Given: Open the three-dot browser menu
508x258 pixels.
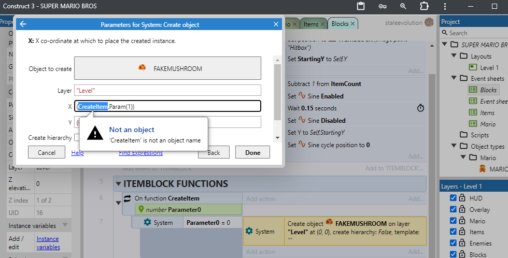Looking at the screenshot, I should coord(445,6).
